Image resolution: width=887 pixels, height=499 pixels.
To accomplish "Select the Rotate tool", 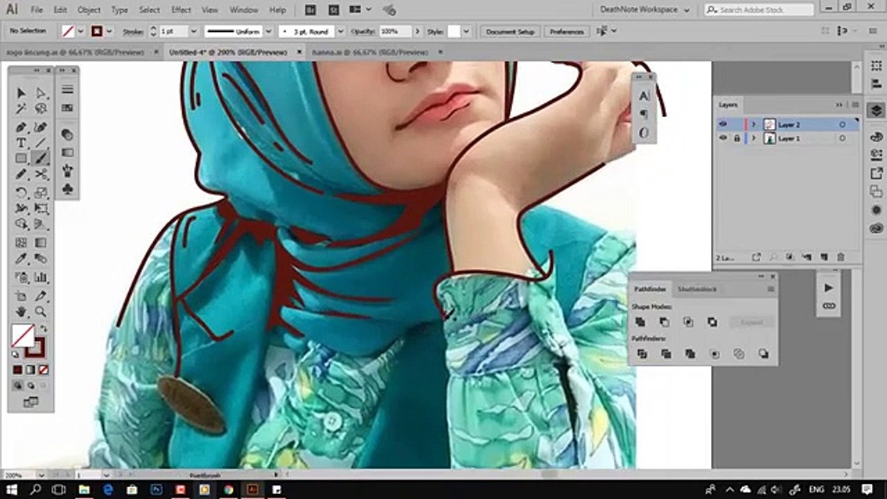I will (21, 193).
